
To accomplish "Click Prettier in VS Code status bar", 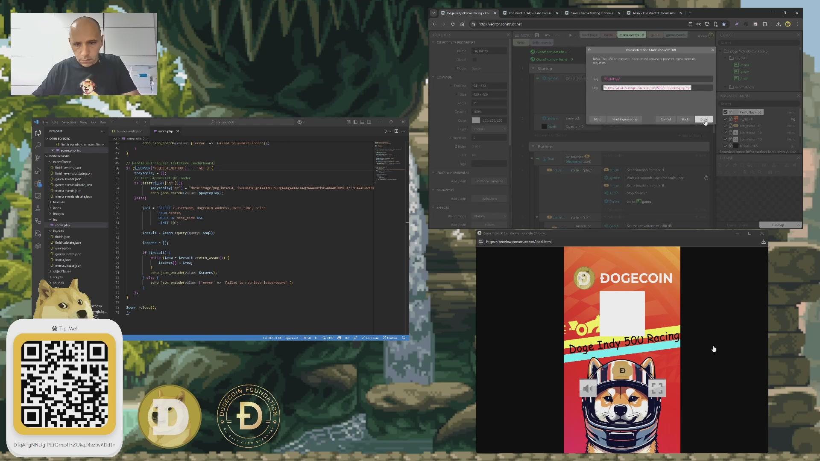I will pos(390,338).
